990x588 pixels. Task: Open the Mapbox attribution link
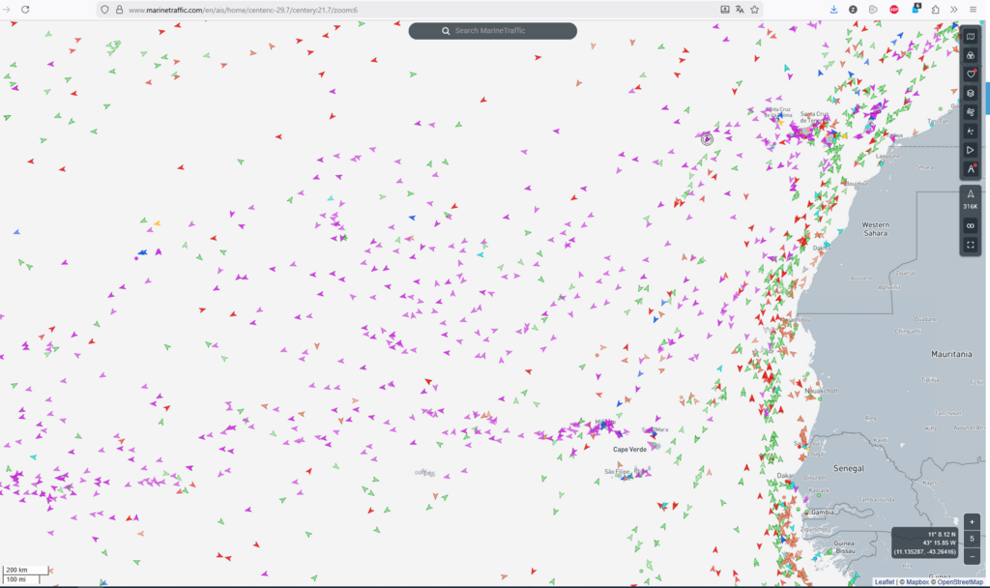(917, 582)
